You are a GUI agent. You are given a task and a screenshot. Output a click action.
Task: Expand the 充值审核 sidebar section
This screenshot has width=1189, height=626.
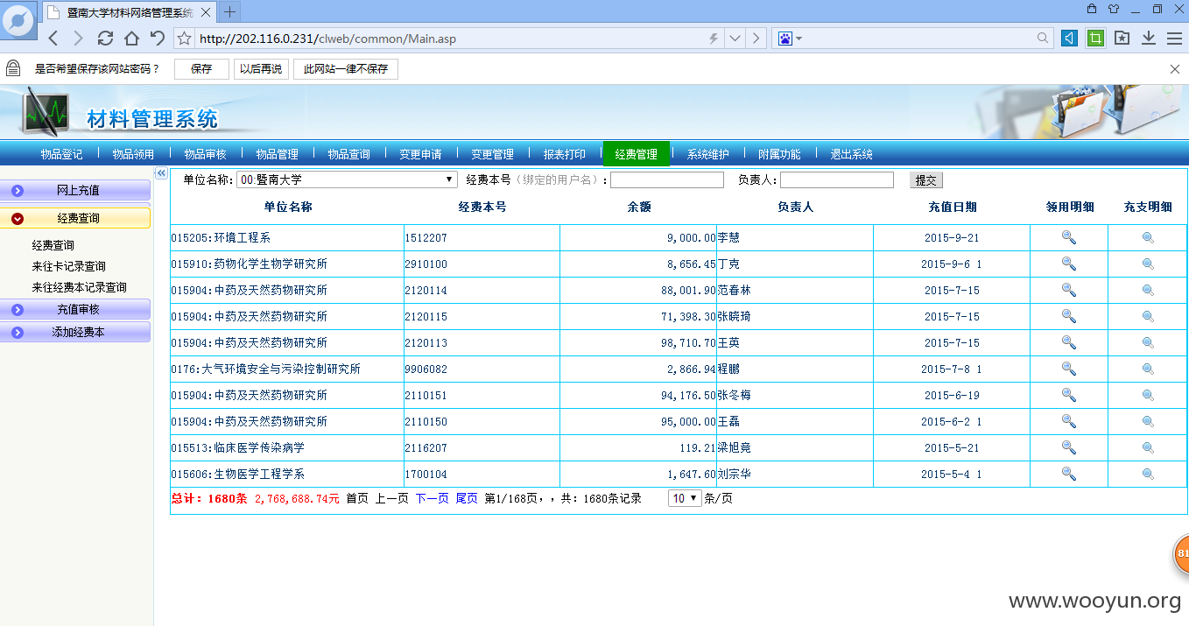[x=75, y=309]
